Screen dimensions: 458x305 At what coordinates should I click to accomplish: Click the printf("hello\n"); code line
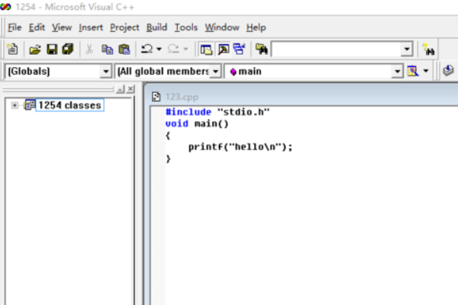pos(240,147)
